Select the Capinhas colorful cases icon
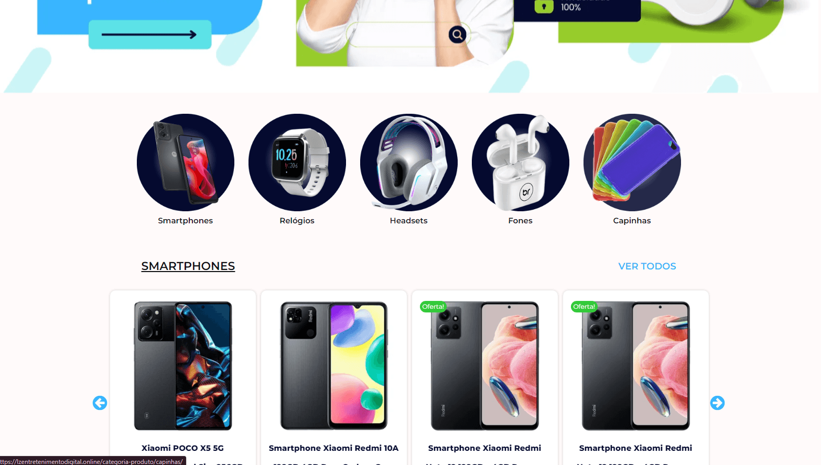This screenshot has width=821, height=465. tap(632, 163)
